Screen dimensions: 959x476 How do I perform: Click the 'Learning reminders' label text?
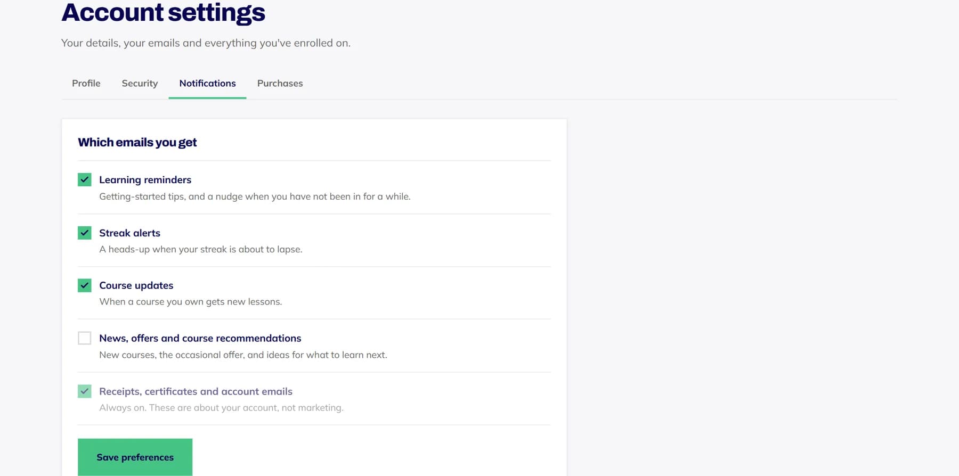145,180
